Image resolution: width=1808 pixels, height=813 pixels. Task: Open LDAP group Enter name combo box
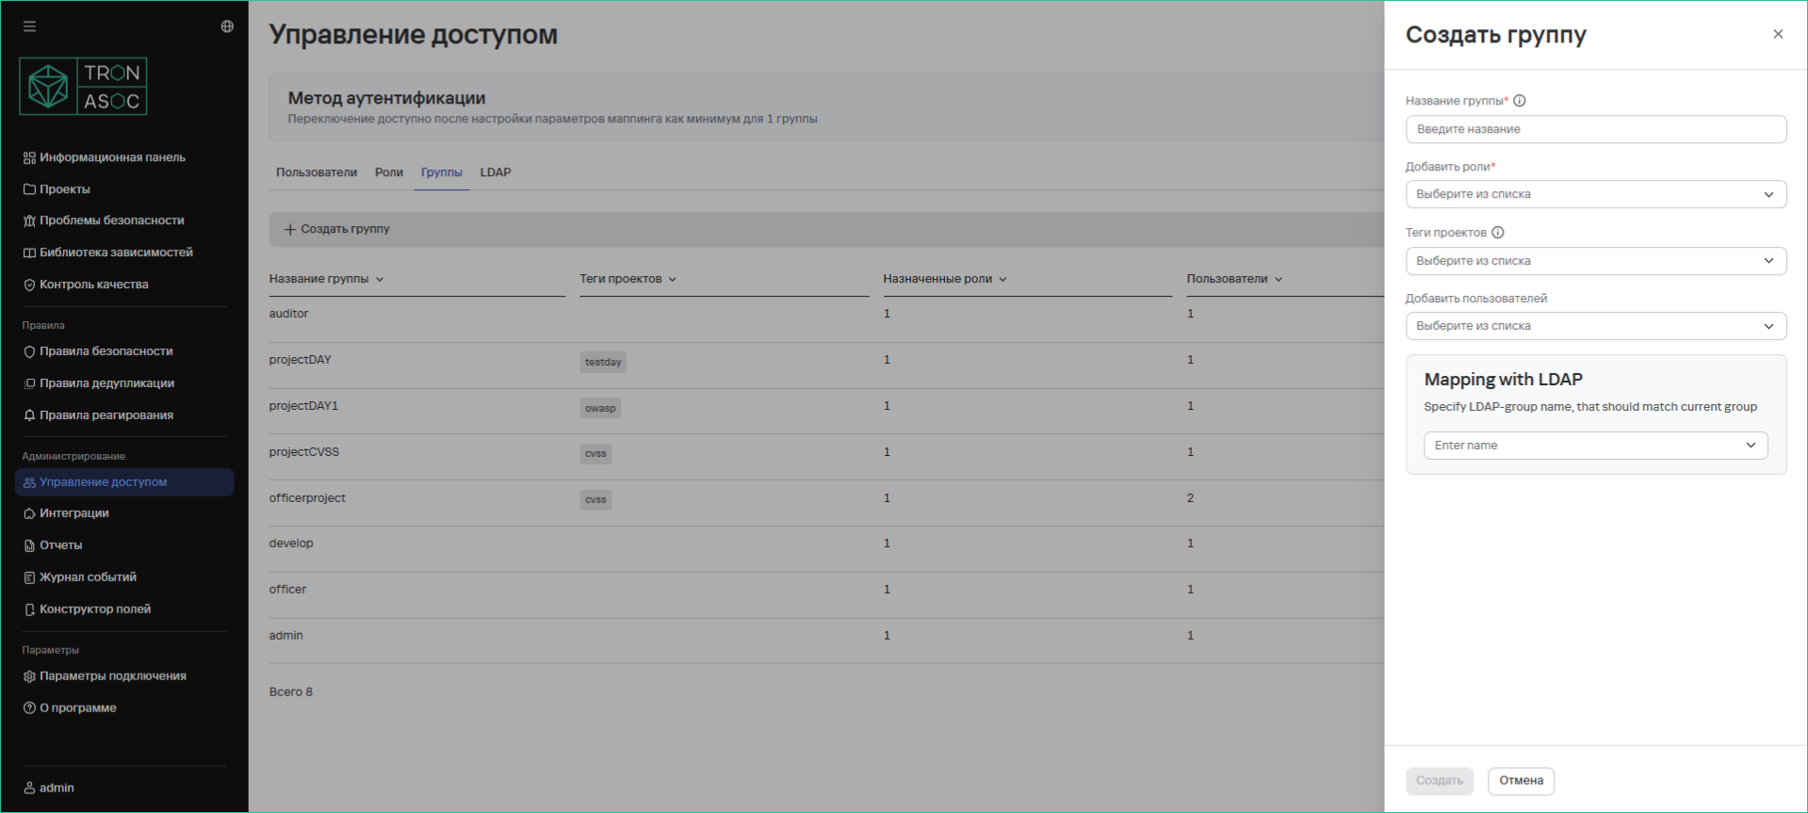coord(1594,446)
